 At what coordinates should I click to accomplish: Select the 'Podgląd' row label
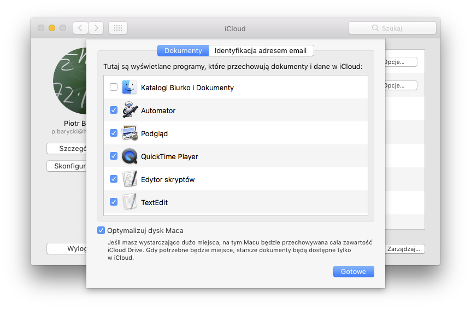coord(155,134)
